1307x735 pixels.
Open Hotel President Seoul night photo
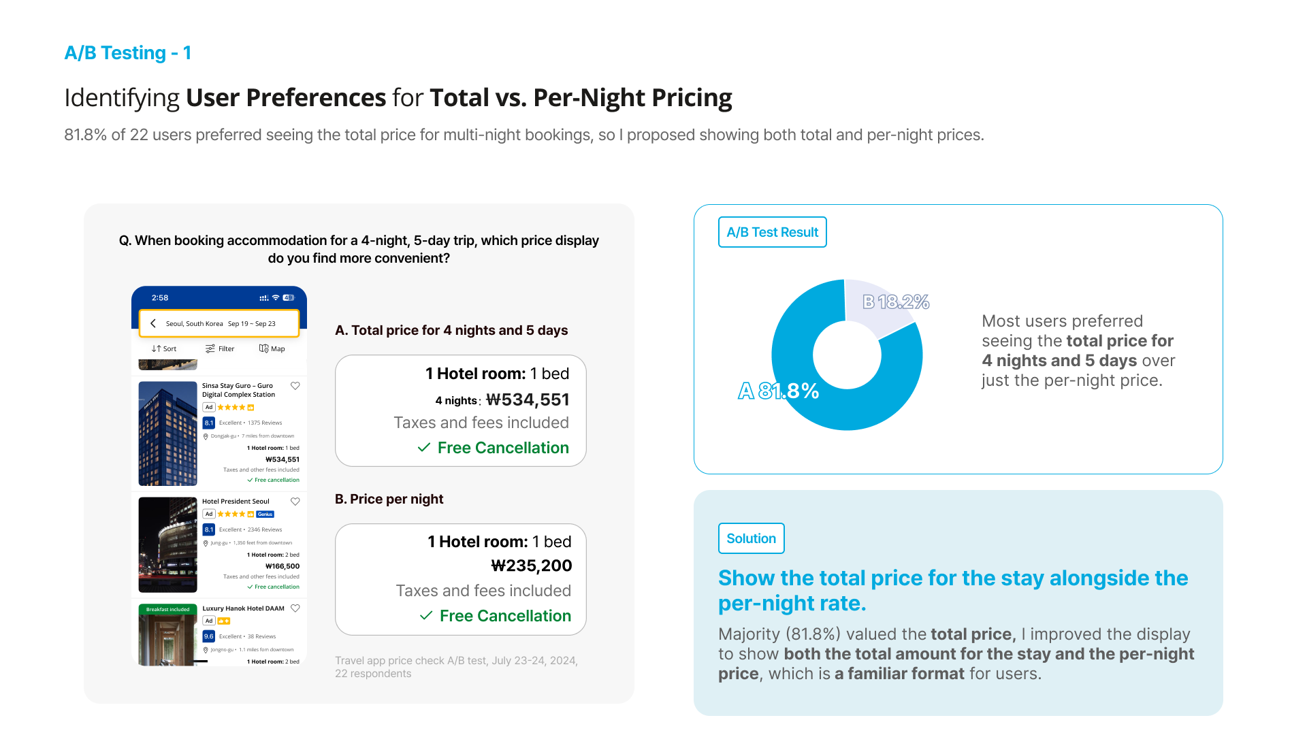click(167, 544)
